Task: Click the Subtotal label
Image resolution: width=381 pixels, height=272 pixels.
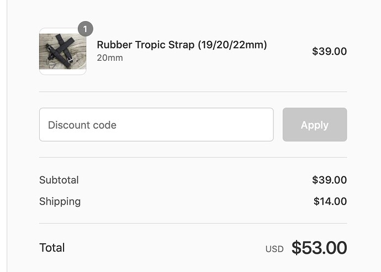Action: (59, 180)
